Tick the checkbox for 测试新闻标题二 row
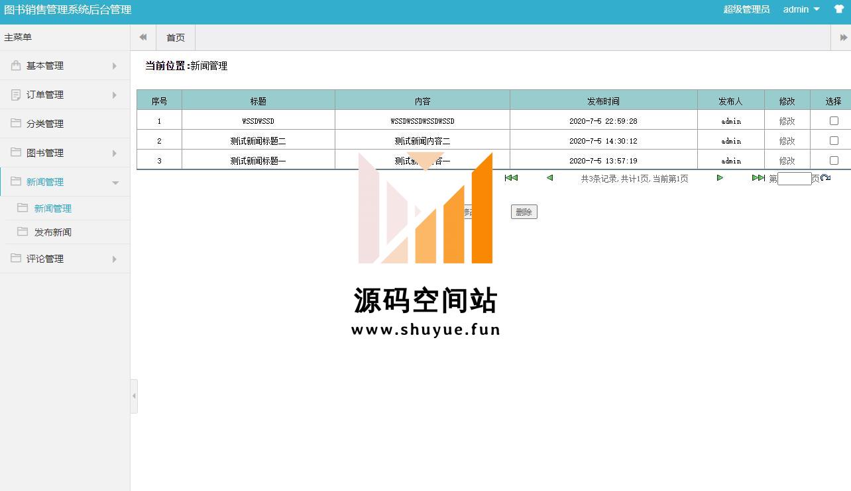The image size is (851, 491). tap(834, 140)
